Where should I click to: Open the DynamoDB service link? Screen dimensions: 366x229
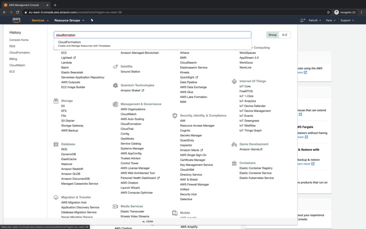[68, 154]
